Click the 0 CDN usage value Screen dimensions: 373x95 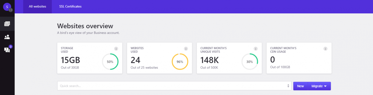[x=272, y=60]
